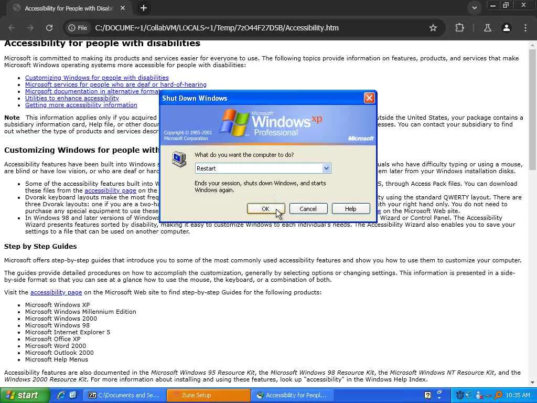Click the page scrollbar up arrow
Viewport: 537px width, 403px height.
pyautogui.click(x=533, y=45)
